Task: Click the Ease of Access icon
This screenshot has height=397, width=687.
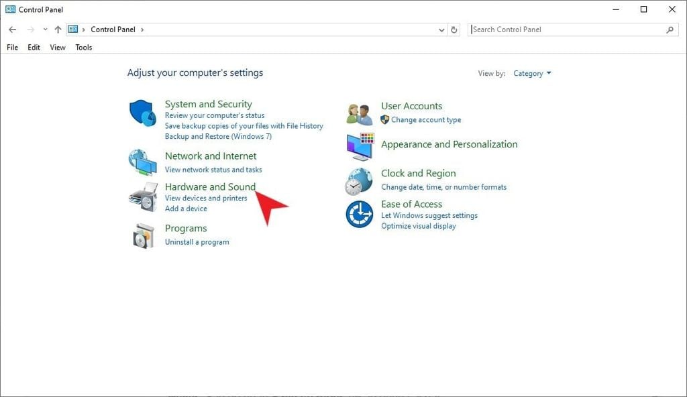Action: point(358,213)
